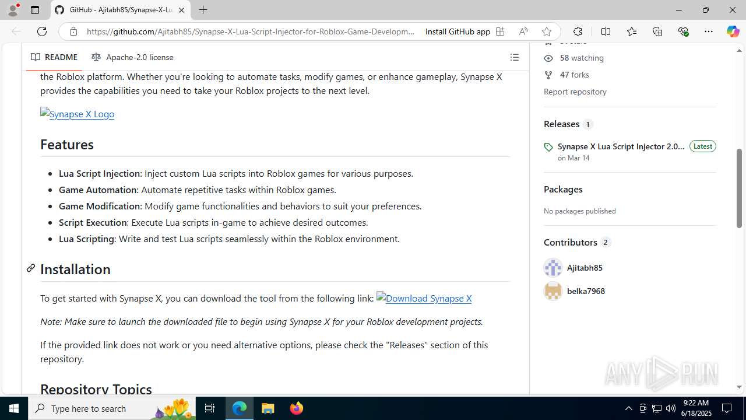Open Edge Settings and more menu
The height and width of the screenshot is (420, 746).
[x=709, y=32]
